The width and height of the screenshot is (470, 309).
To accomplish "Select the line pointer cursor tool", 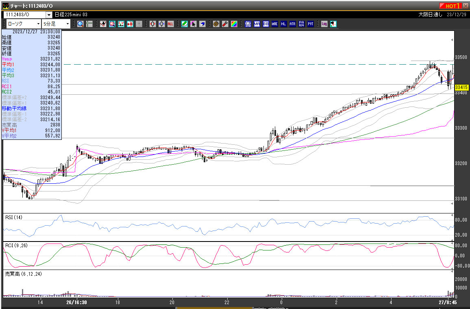I will [194, 24].
